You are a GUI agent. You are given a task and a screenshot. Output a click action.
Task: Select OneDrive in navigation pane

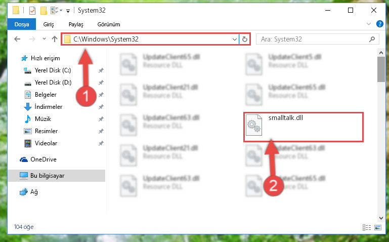point(44,159)
